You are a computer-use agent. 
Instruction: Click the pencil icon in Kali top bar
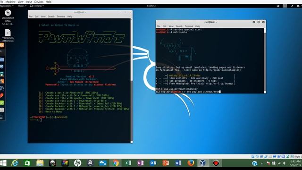point(292,6)
